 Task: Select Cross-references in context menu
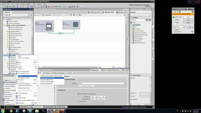(x=27, y=93)
